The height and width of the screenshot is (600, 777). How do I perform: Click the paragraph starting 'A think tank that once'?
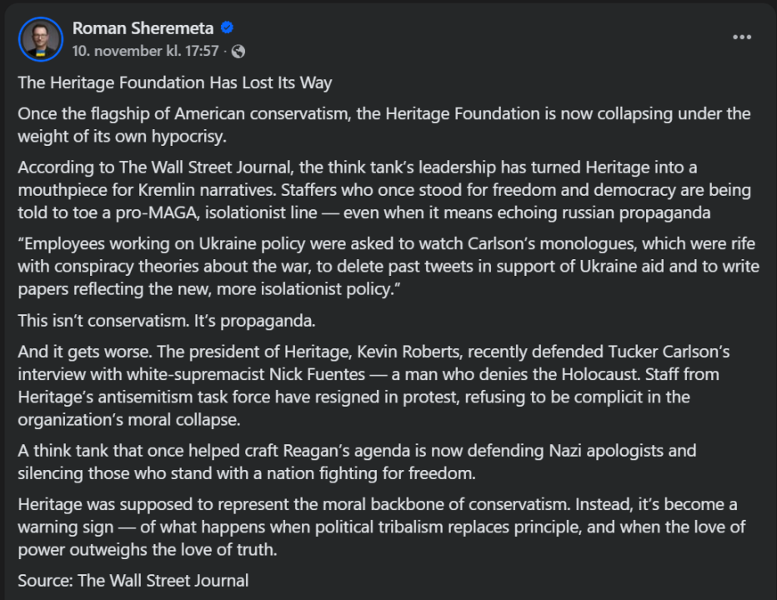coord(356,462)
